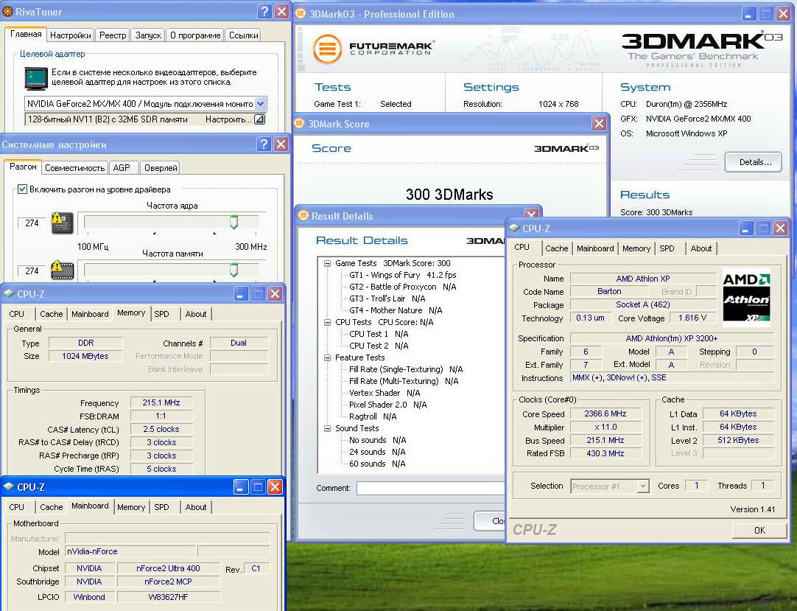Select GT2 - Battle of Proxycon row
The height and width of the screenshot is (611, 797).
tap(403, 287)
